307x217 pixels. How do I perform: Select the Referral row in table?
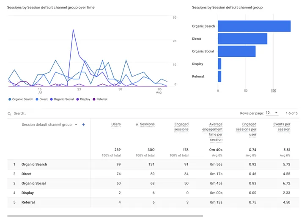28,202
